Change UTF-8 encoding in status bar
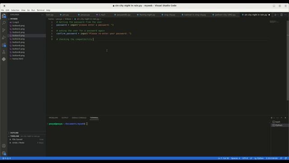289x163 pixels. (245, 158)
